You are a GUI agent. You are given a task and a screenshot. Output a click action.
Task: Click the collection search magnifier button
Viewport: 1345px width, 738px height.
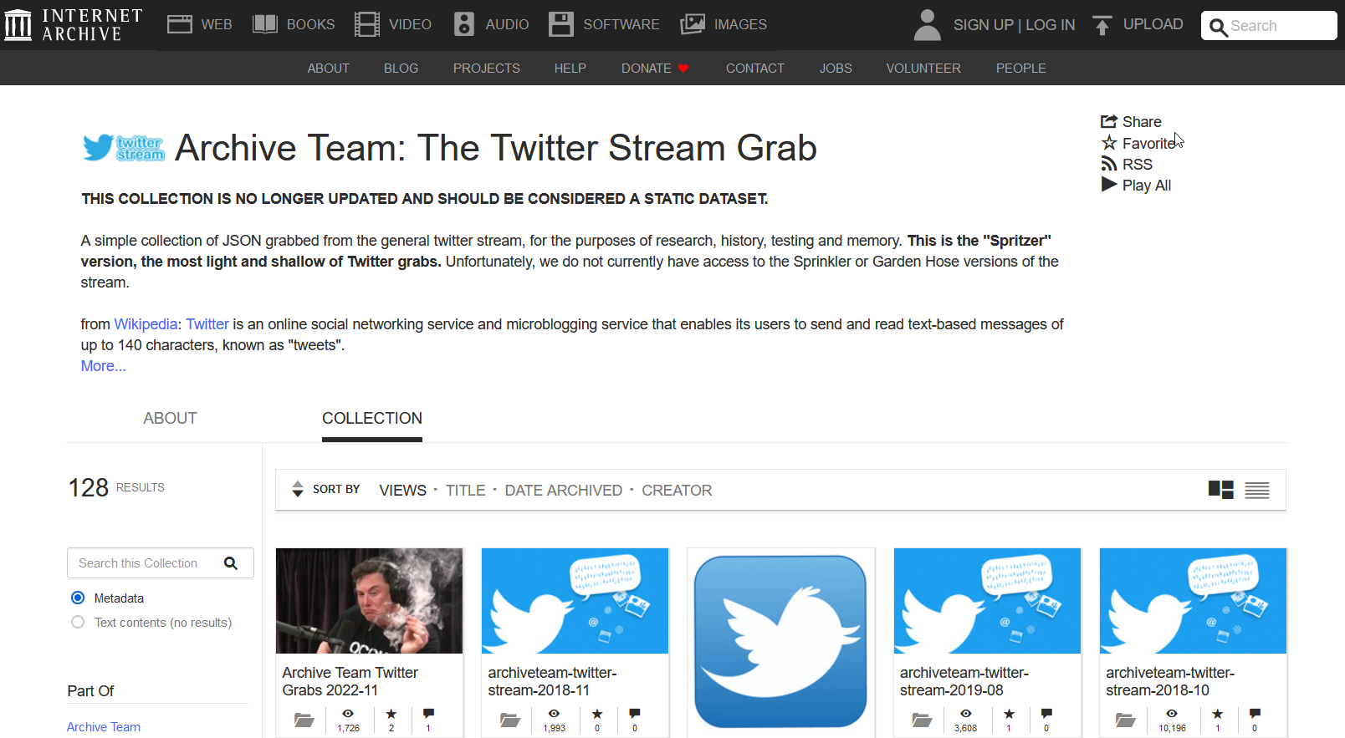point(231,563)
